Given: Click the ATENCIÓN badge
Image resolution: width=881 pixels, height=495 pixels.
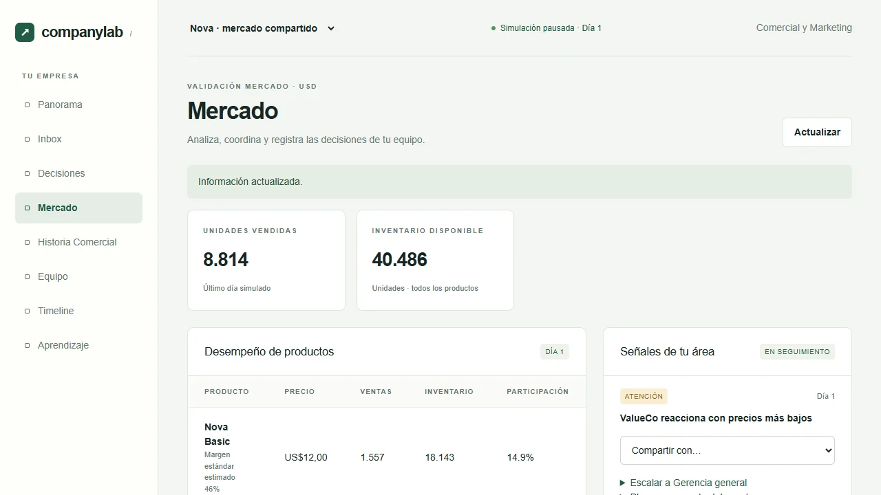Looking at the screenshot, I should coord(644,396).
